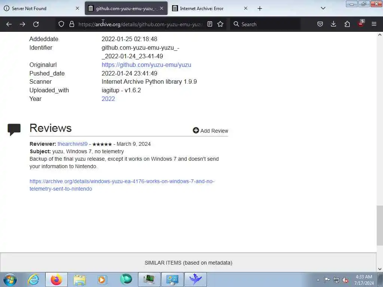This screenshot has width=383, height=287.
Task: Click the Identifier label
Action: point(41,47)
